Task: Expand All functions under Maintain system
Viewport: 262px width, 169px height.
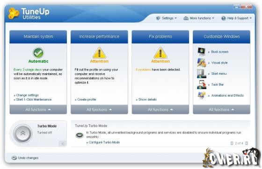Action: (x=38, y=110)
